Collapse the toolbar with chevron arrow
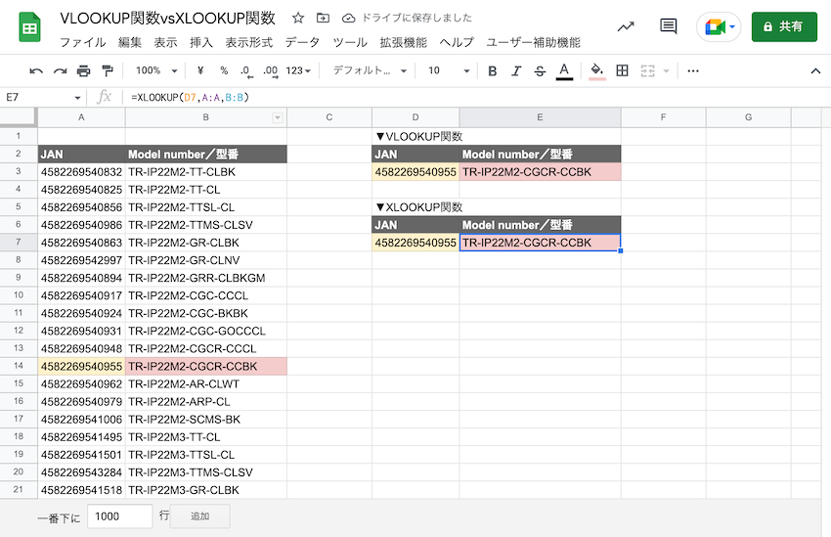The image size is (831, 537). pyautogui.click(x=815, y=70)
